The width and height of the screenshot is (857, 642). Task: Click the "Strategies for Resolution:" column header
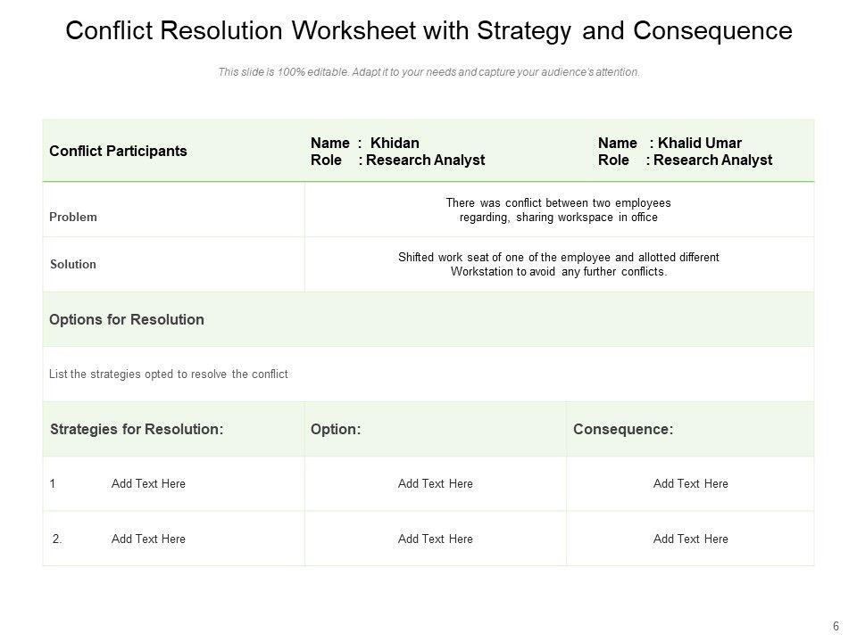coord(137,429)
